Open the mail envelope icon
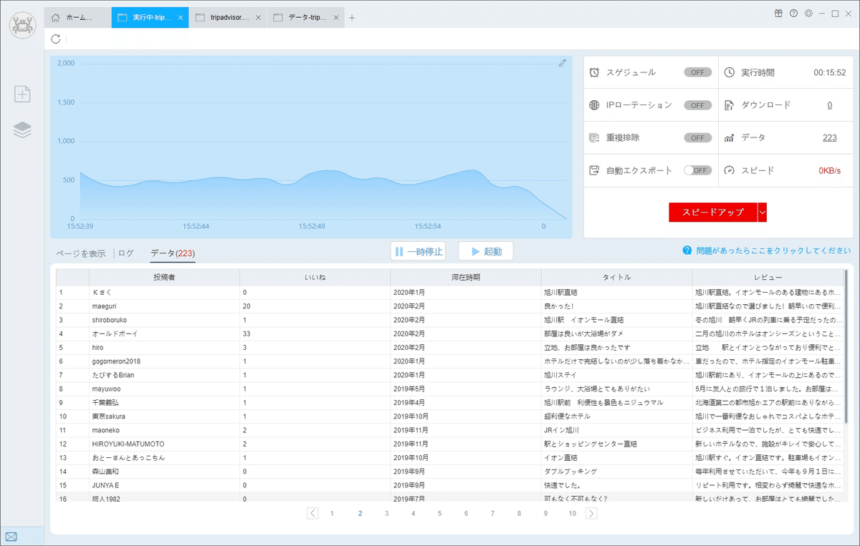Screen dimensions: 860x546 pos(11,536)
